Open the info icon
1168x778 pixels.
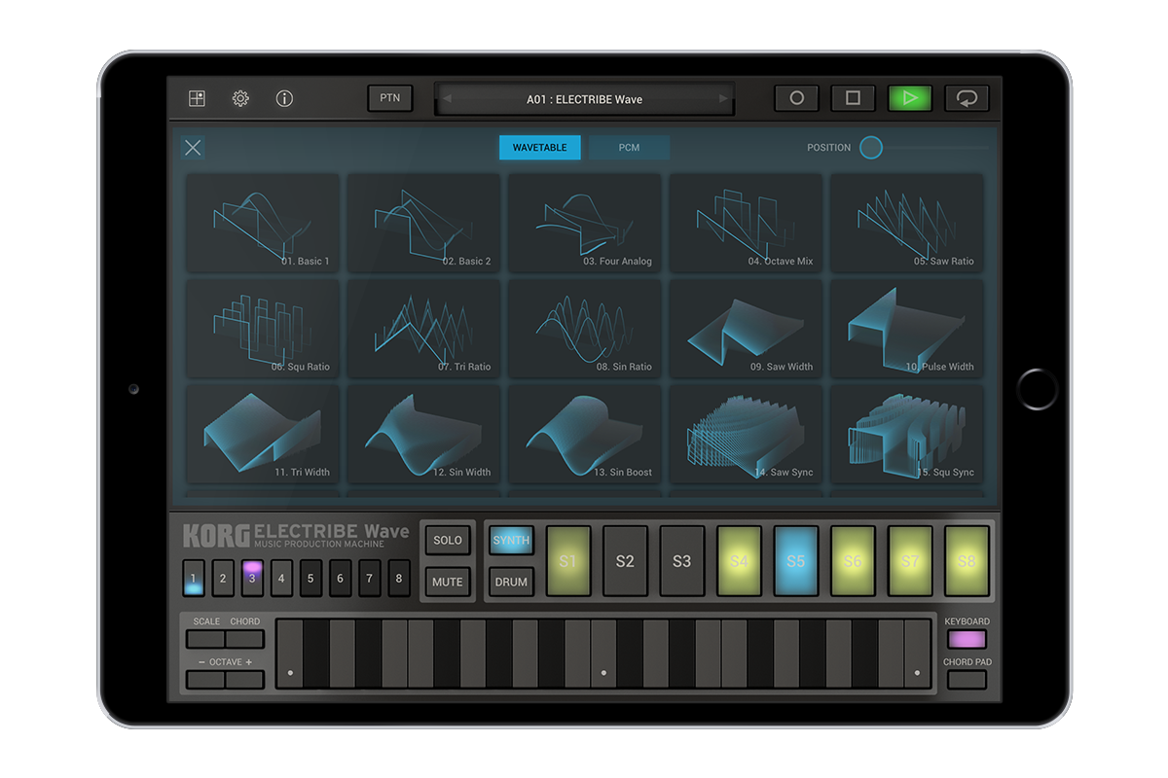[284, 98]
